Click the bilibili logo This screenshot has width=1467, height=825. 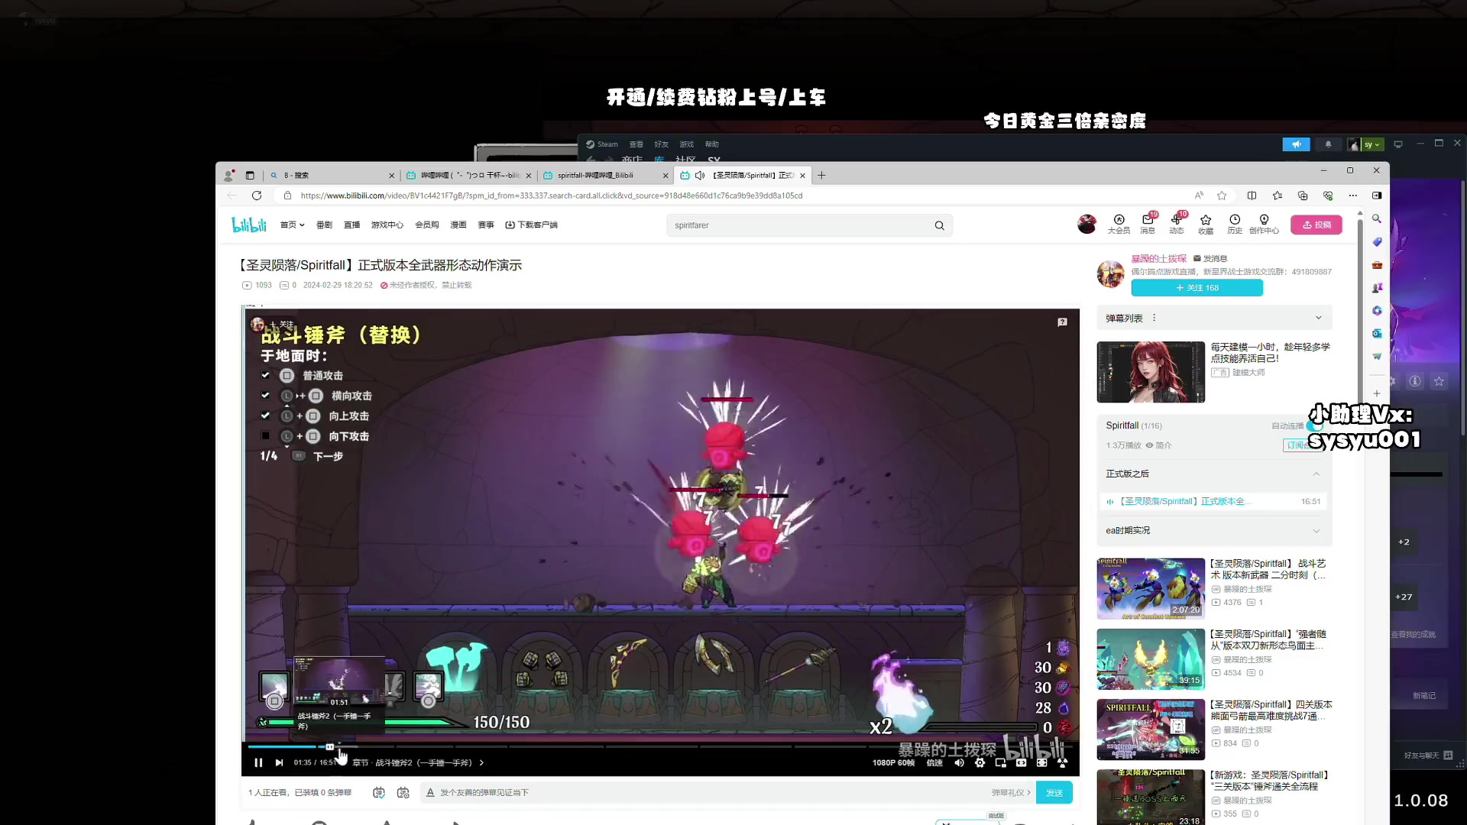(249, 225)
